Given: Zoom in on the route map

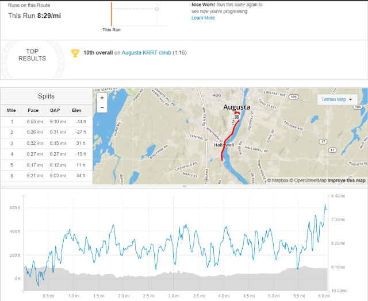Looking at the screenshot, I should coord(102,98).
